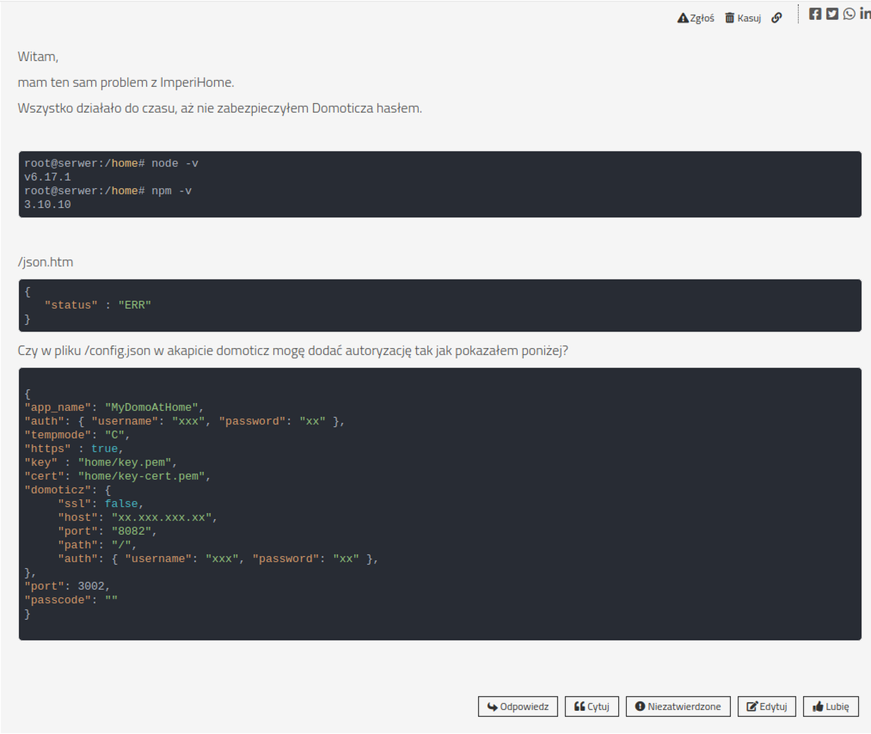Image resolution: width=871 pixels, height=734 pixels.
Task: Share post via Twitter icon
Action: coord(832,14)
